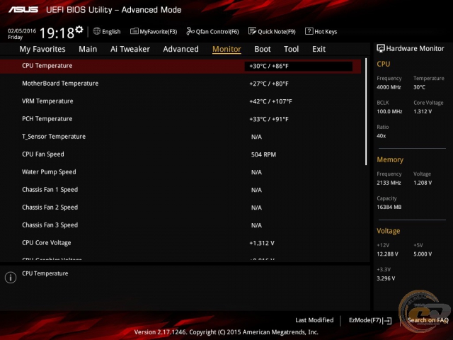The width and height of the screenshot is (453, 340).
Task: Click the 504 RPM fan speed value
Action: 263,154
